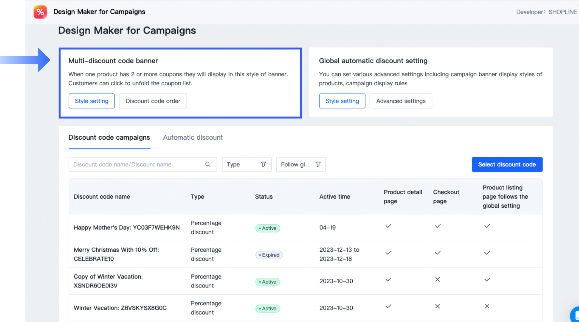The image size is (579, 322).
Task: Click Checkout page X for Winter Vacation Z6VSKYSX8G0C
Action: point(437,306)
